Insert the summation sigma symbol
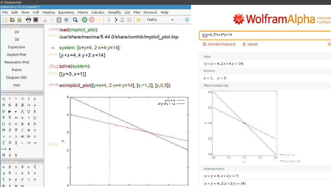 [3, 143]
